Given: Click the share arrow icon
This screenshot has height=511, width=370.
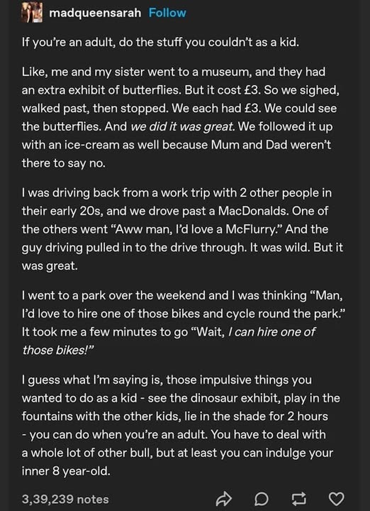Looking at the screenshot, I should pos(223,499).
